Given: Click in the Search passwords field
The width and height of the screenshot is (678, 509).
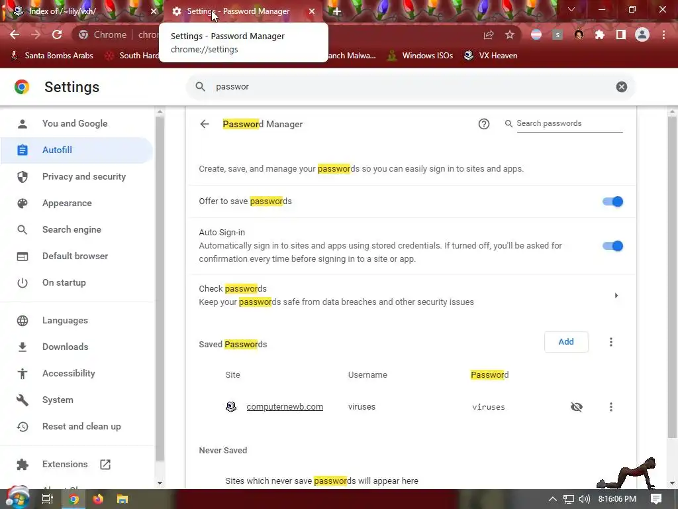Looking at the screenshot, I should pyautogui.click(x=569, y=123).
